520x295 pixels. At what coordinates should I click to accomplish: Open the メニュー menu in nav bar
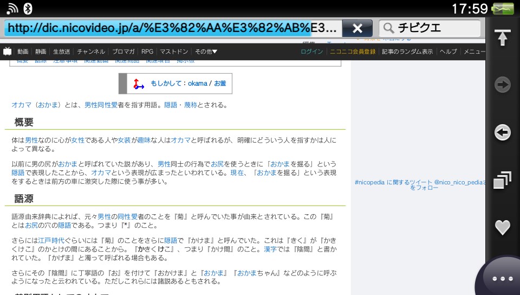click(x=474, y=52)
